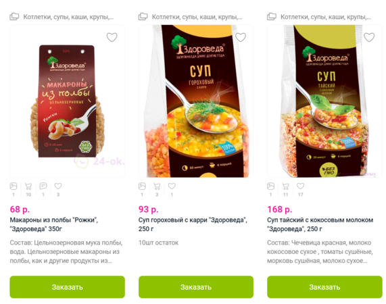Open pea soup product image thumbnail
The image size is (386, 304).
196,101
